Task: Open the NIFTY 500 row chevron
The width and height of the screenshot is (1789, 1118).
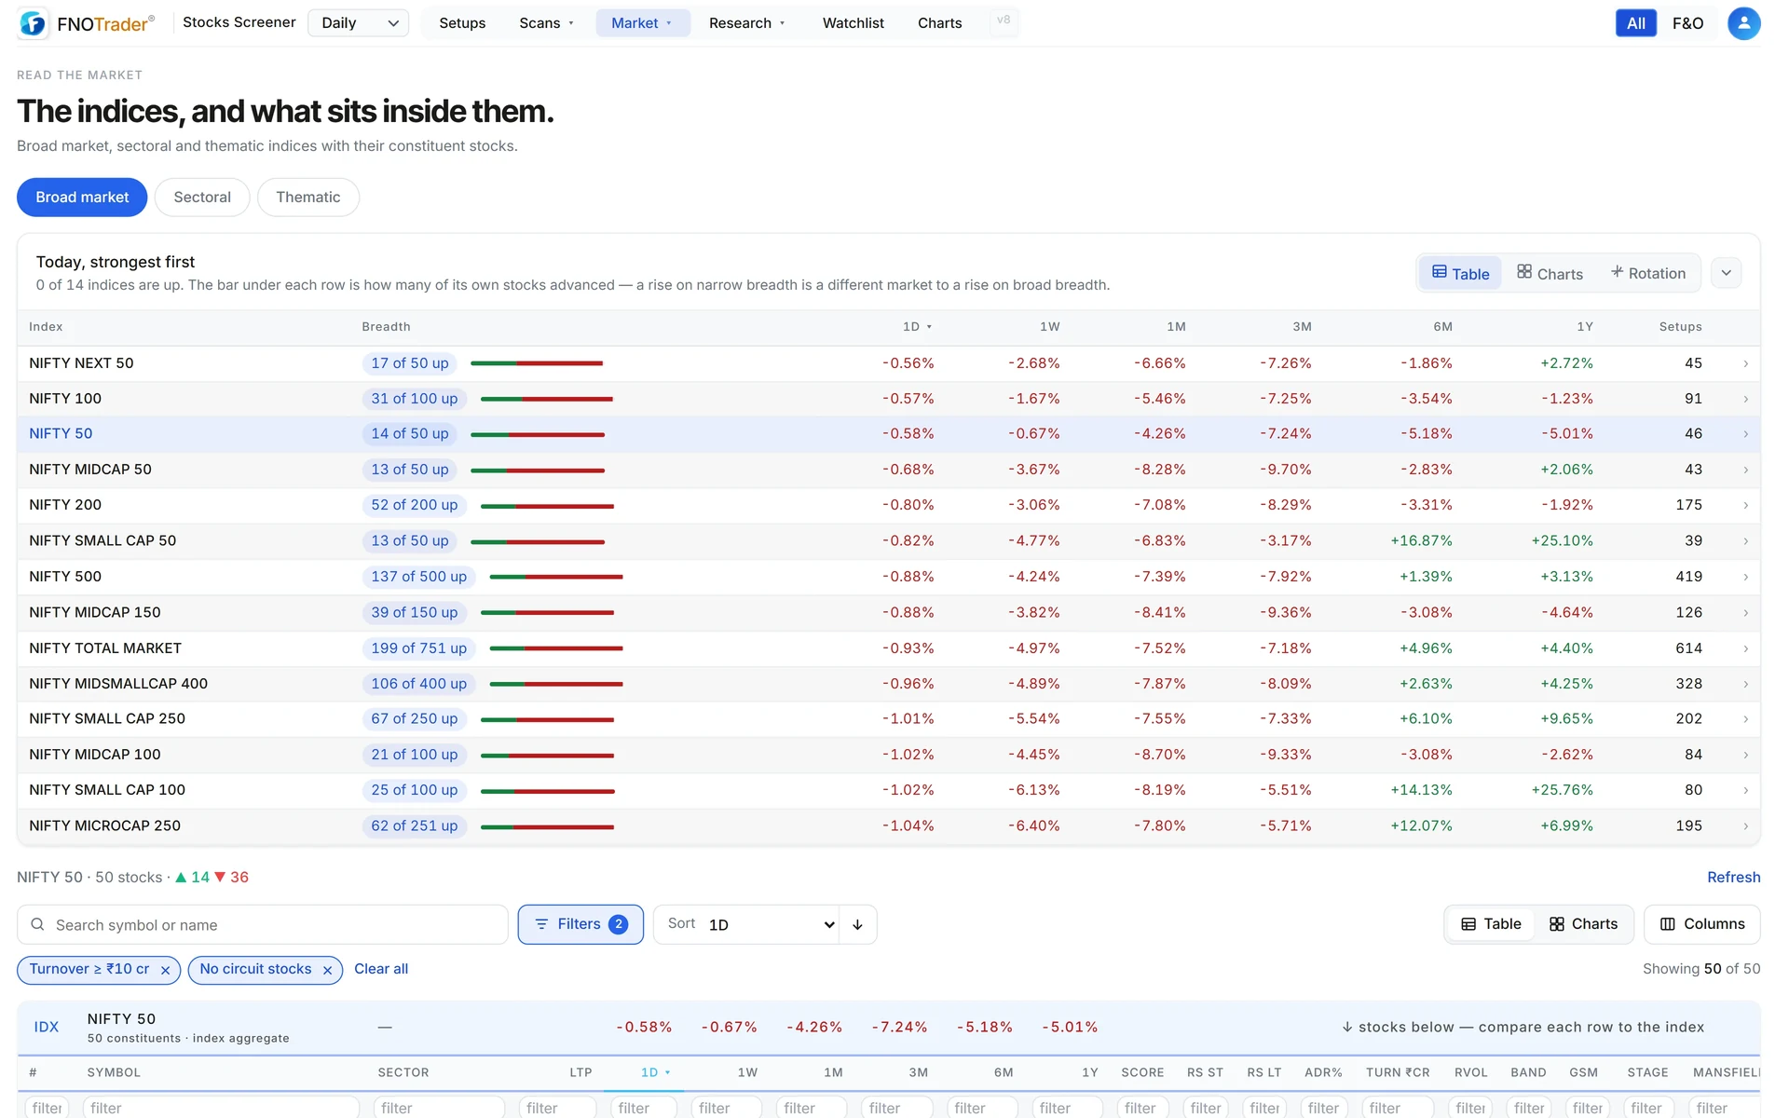Action: 1745,577
